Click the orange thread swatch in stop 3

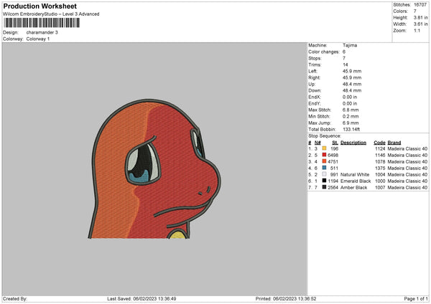[x=323, y=161]
